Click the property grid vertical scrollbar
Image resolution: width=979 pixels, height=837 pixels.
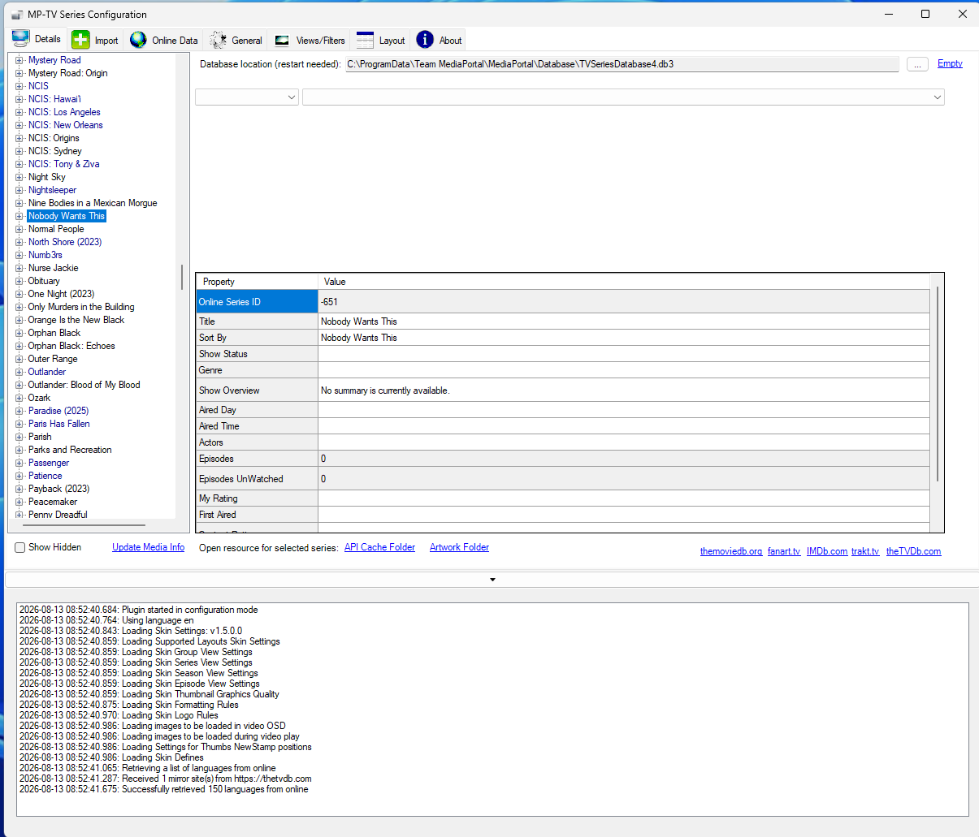click(x=938, y=384)
